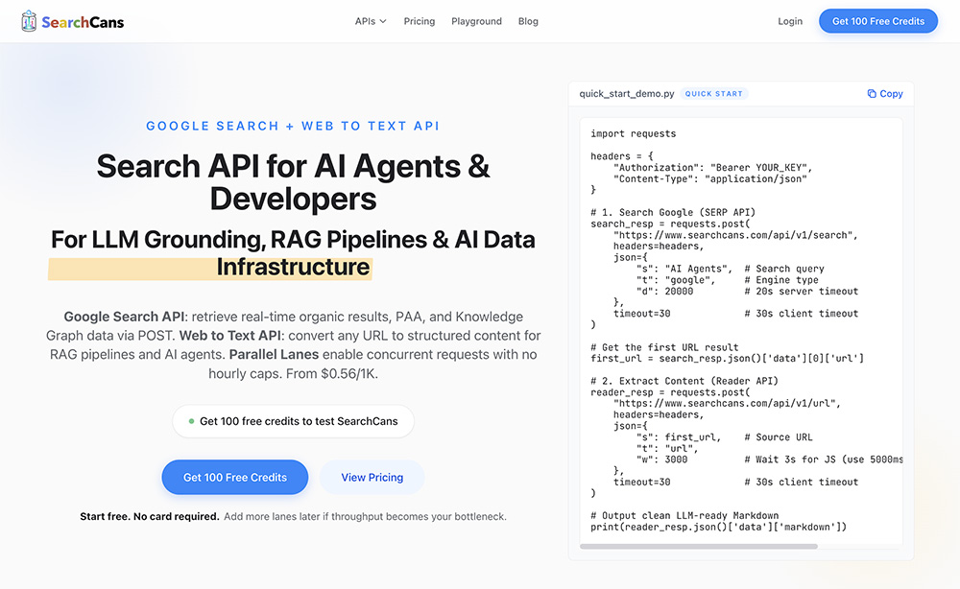960x589 pixels.
Task: Click the copy icon in code panel
Action: click(x=872, y=94)
